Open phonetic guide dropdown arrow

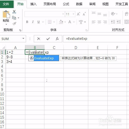(x=85, y=22)
